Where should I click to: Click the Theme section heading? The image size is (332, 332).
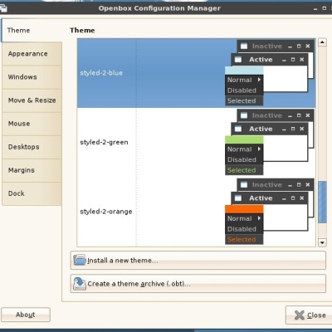coord(82,30)
